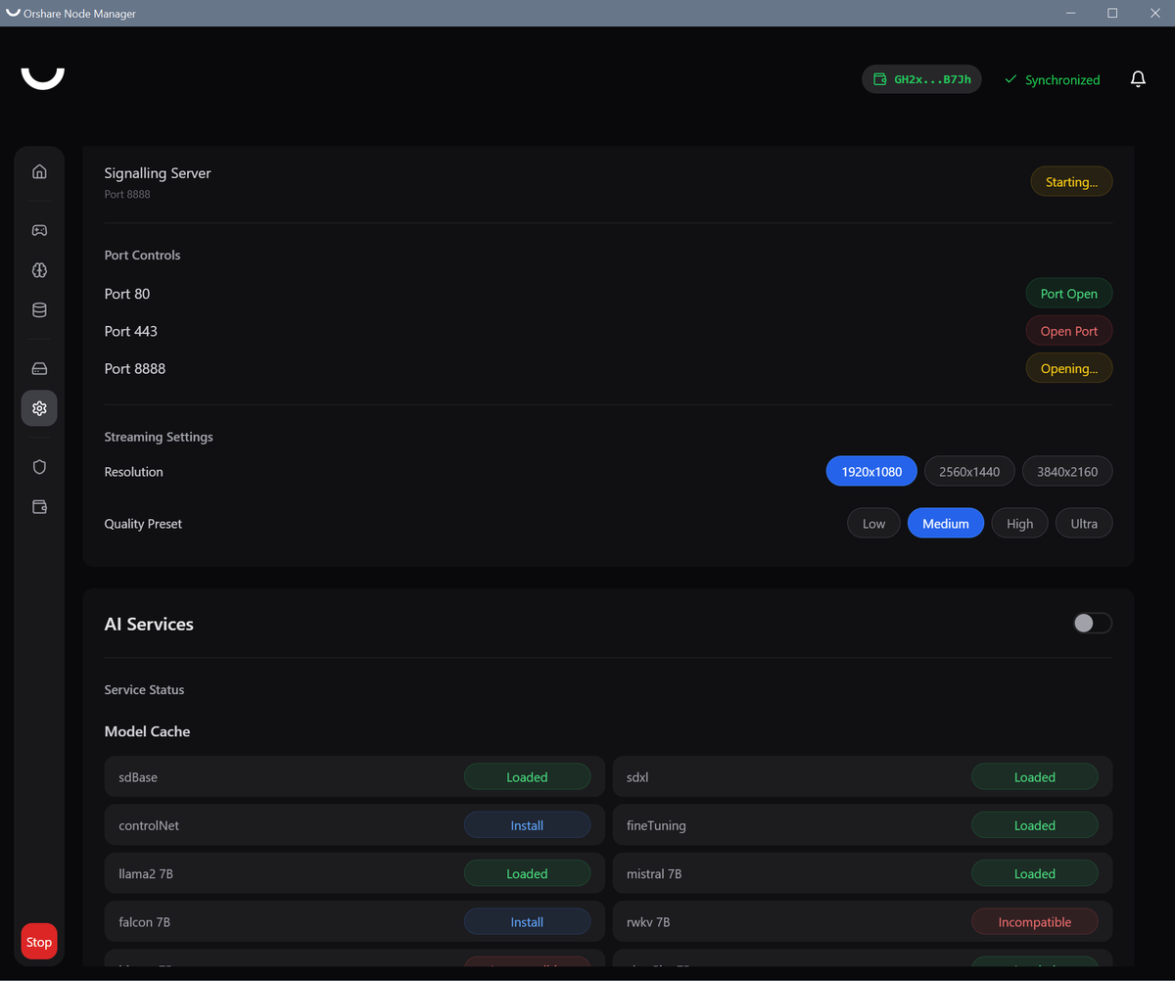This screenshot has height=981, width=1175.
Task: Click the Port Open button for Port 80
Action: pyautogui.click(x=1069, y=294)
